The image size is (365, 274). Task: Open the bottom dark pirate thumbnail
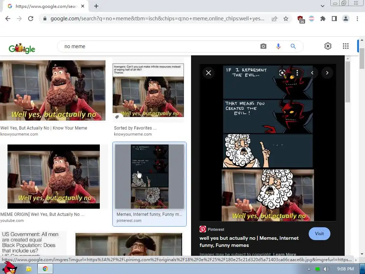(x=129, y=244)
